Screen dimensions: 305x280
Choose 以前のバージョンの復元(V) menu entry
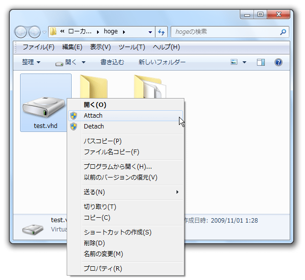point(126,178)
